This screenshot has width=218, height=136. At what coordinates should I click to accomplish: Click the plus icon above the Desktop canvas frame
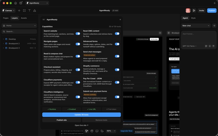[x=160, y=33]
